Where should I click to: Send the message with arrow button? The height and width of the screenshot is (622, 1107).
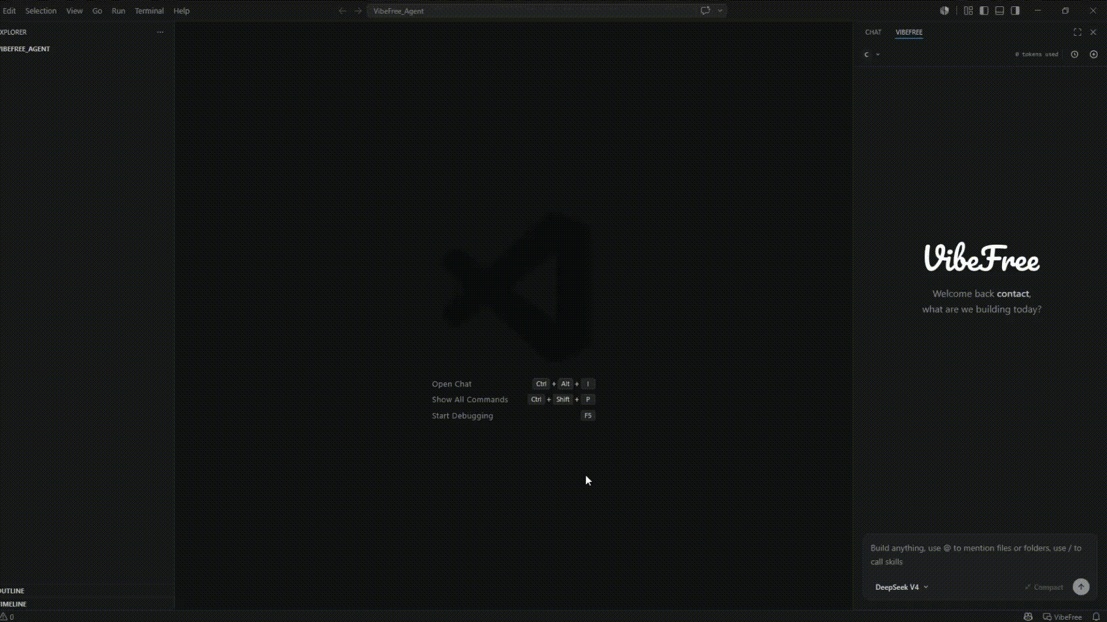[x=1081, y=587]
